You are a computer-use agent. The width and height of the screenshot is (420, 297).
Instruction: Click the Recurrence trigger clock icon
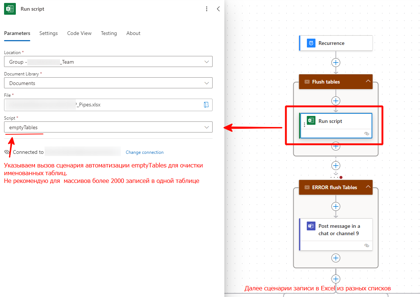tap(311, 43)
